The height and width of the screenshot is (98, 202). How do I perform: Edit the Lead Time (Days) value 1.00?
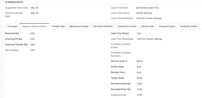coord(139,33)
